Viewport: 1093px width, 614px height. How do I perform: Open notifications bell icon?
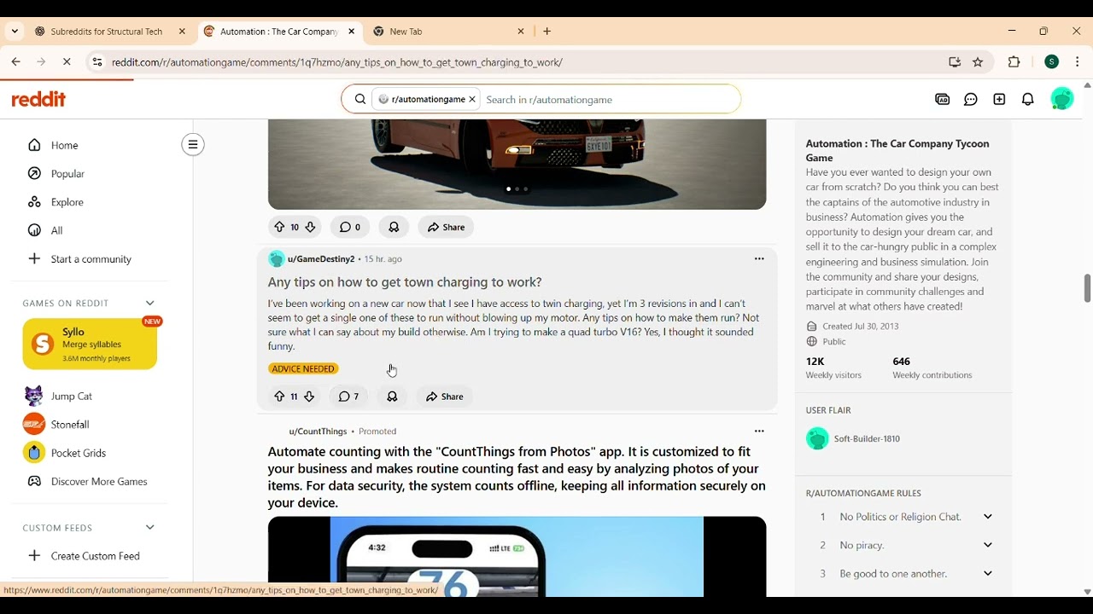point(1028,100)
